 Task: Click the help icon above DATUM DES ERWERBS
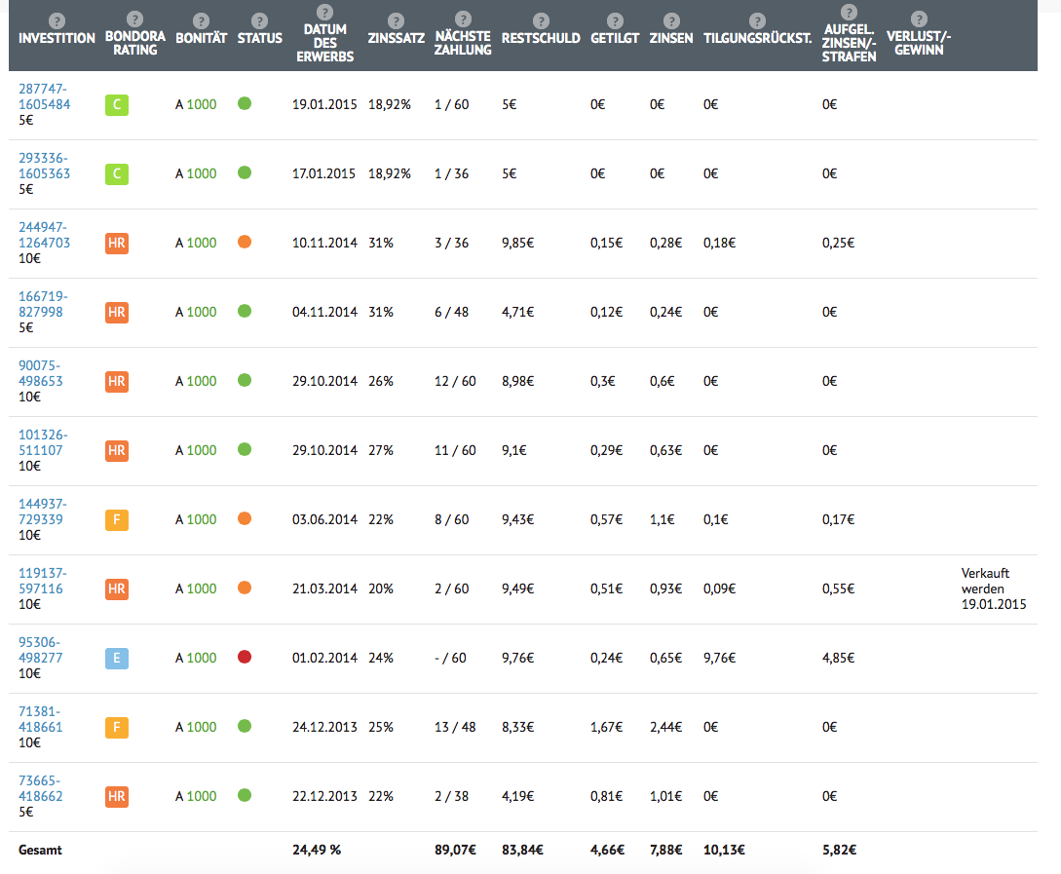(324, 12)
